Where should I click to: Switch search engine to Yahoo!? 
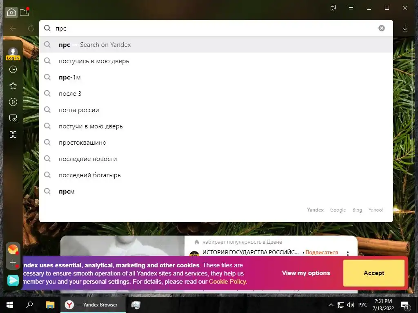(x=376, y=210)
